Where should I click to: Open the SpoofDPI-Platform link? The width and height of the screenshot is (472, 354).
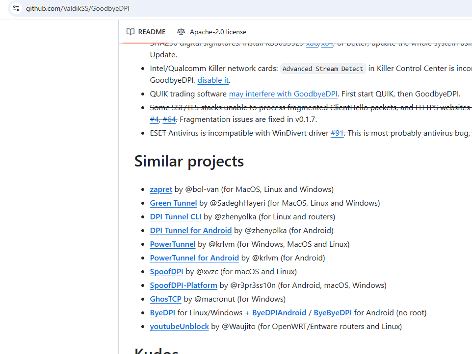[x=184, y=285]
